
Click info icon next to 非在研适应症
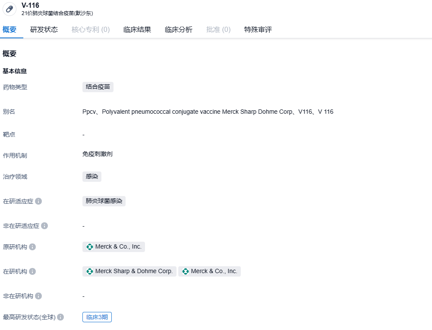click(44, 226)
